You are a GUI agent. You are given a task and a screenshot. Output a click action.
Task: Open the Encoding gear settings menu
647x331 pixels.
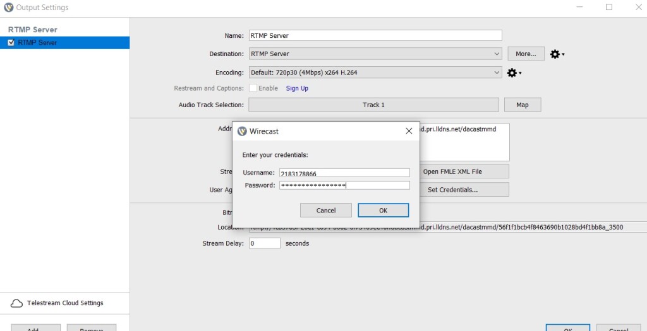514,73
